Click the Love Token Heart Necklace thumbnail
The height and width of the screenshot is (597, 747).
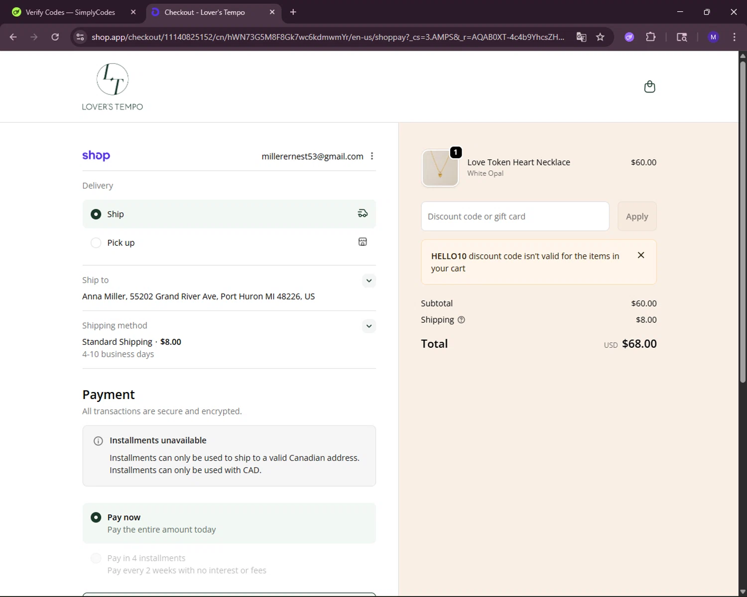pos(440,168)
